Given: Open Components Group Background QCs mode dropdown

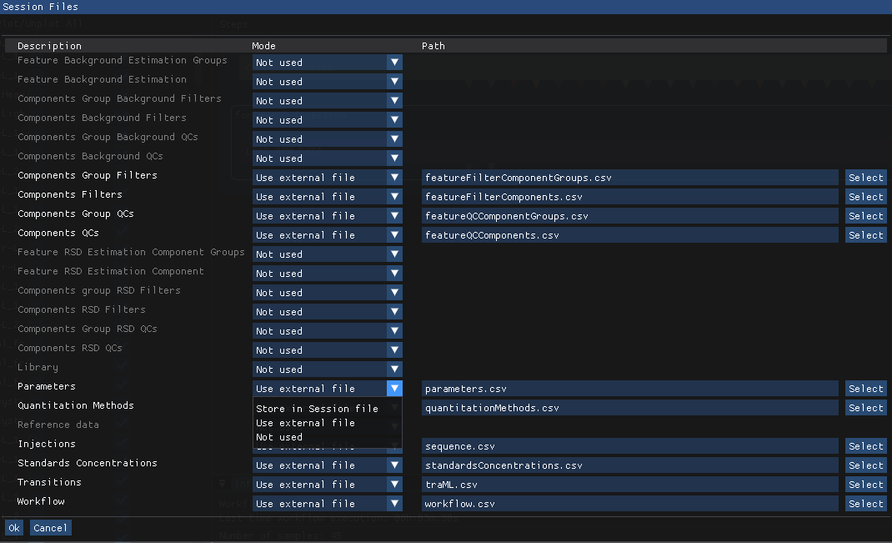Looking at the screenshot, I should click(x=327, y=139).
